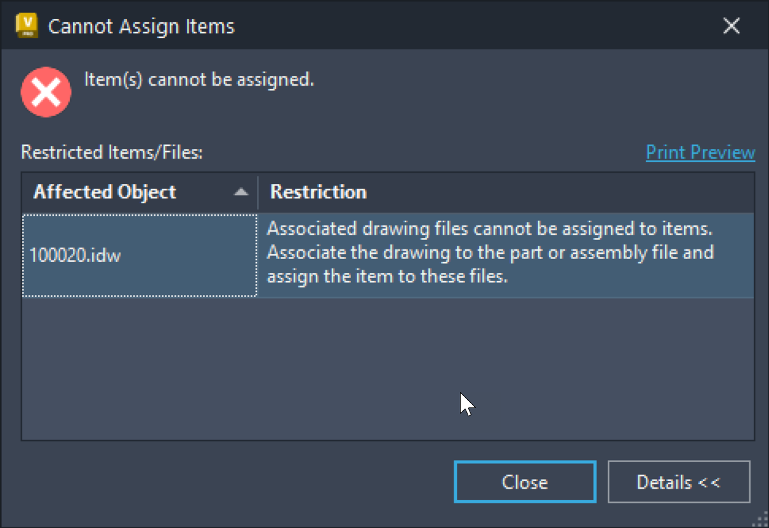Click the Cannot Assign Items title text
Viewport: 769px width, 528px height.
[x=141, y=27]
